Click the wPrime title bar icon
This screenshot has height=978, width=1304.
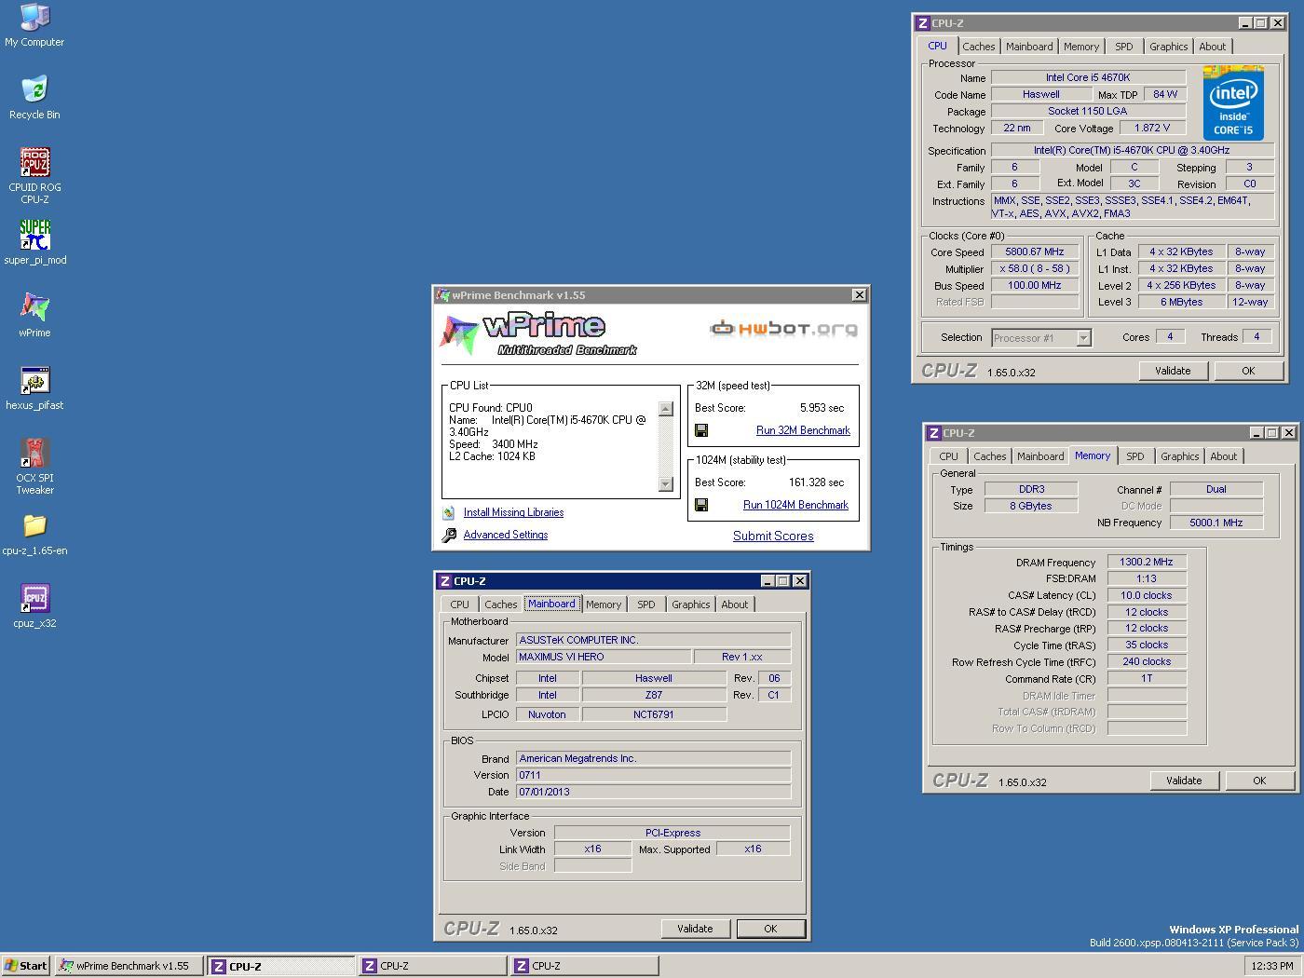[x=443, y=295]
